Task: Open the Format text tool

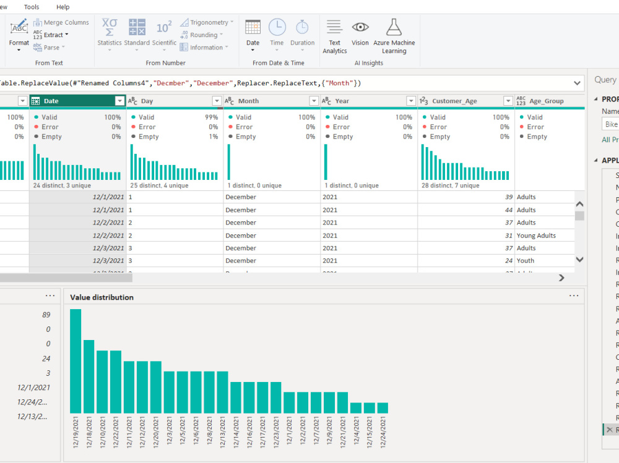Action: 19,35
